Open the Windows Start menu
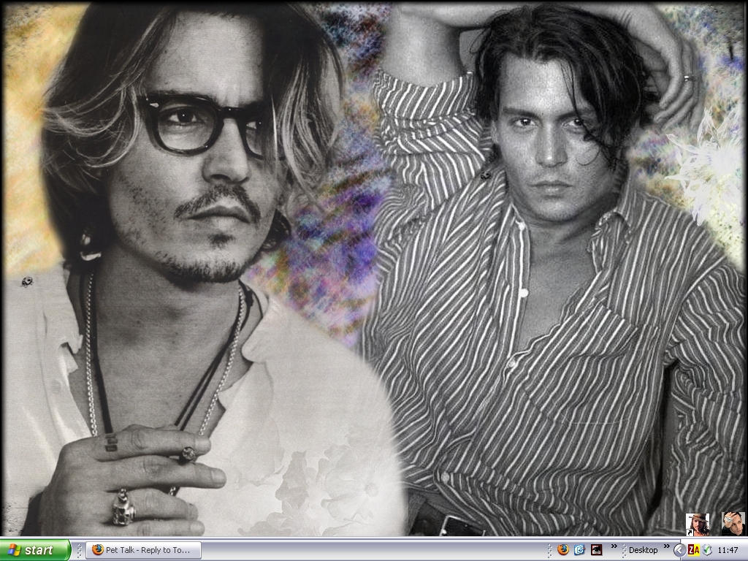748x561 pixels. click(x=35, y=550)
